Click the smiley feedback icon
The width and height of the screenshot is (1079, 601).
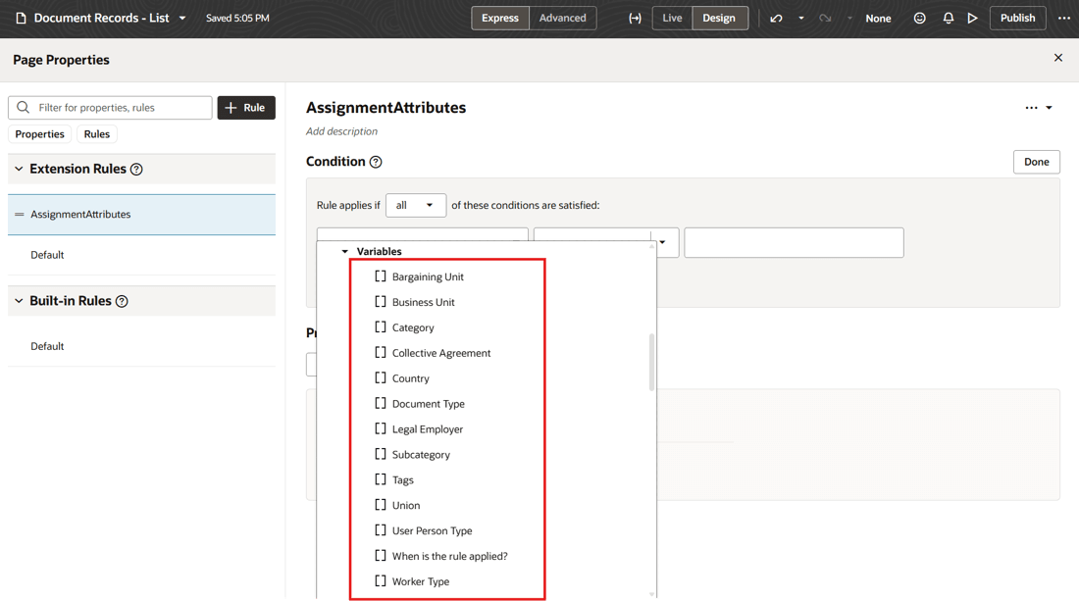(919, 18)
